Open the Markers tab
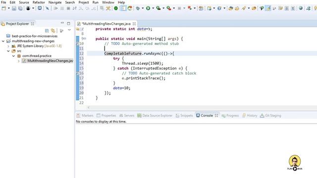 pyautogui.click(x=85, y=116)
